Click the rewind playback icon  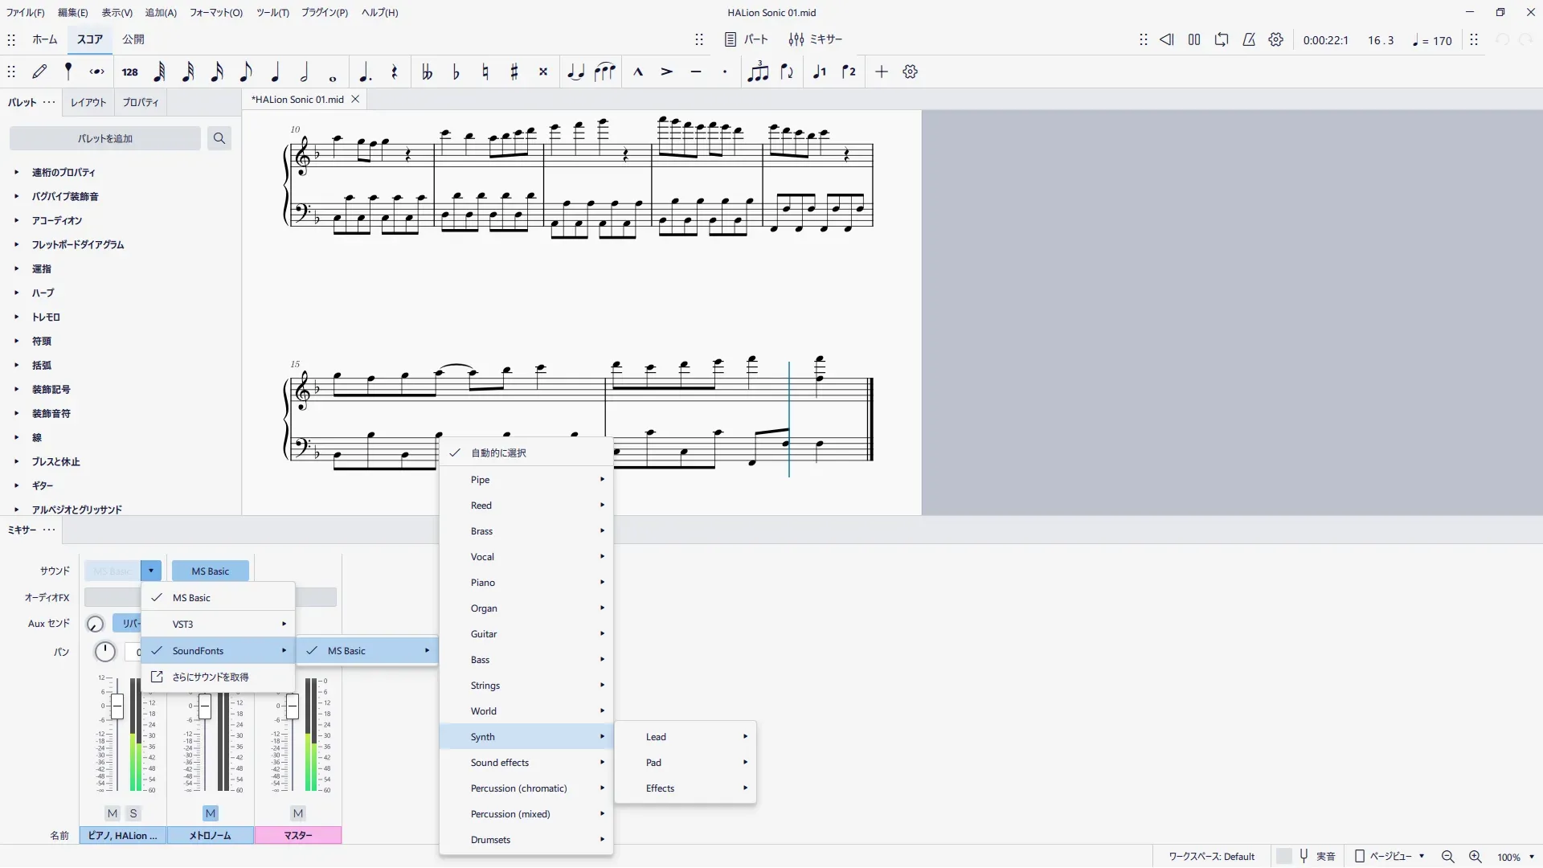click(x=1167, y=40)
